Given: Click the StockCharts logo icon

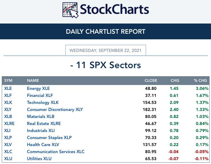Looking at the screenshot, I should 70,10.
